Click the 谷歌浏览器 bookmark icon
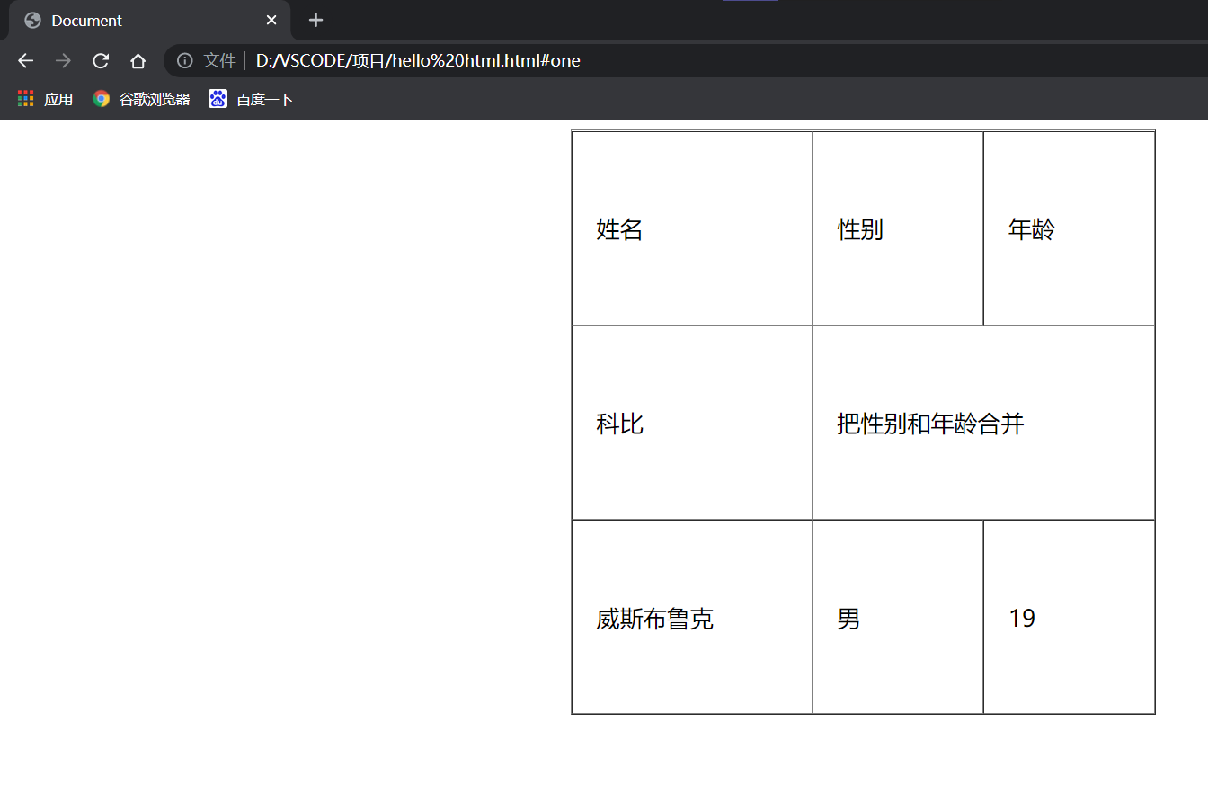Image resolution: width=1208 pixels, height=812 pixels. (101, 99)
